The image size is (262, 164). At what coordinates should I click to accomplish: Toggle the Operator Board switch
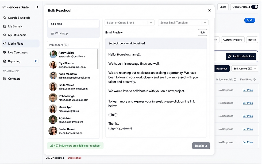[255, 7]
